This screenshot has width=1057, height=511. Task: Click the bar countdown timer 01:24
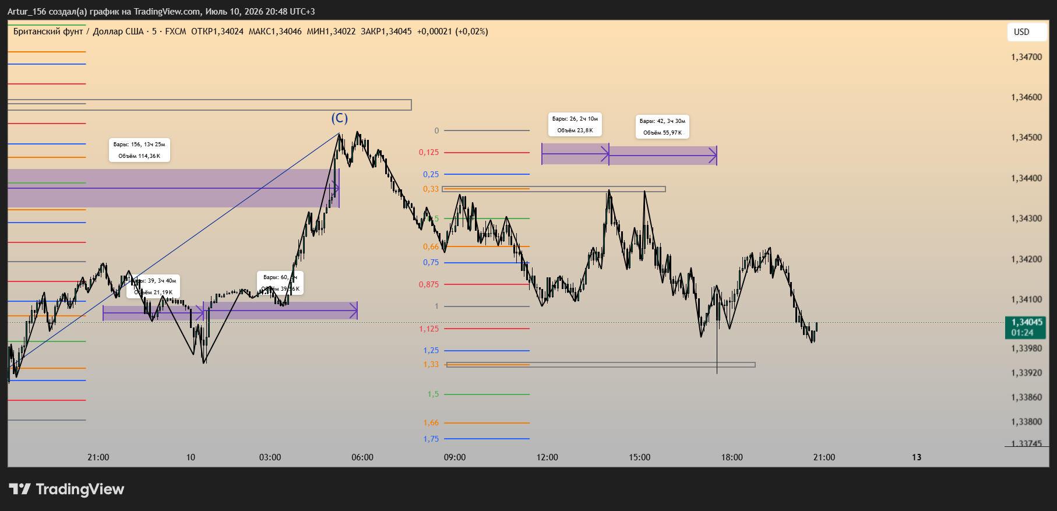pos(1022,333)
